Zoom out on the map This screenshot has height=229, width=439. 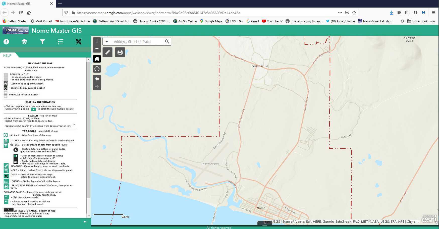point(97,48)
